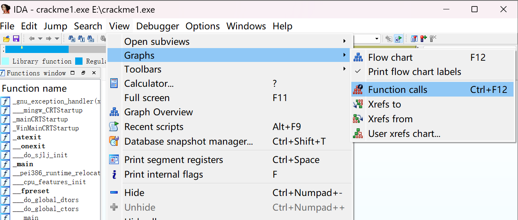Image resolution: width=518 pixels, height=220 pixels.
Task: Select _WinMainCRTStartup function row
Action: tap(50, 128)
